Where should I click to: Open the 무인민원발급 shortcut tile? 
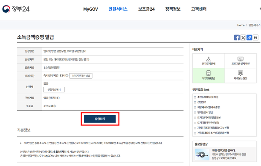(x=209, y=75)
